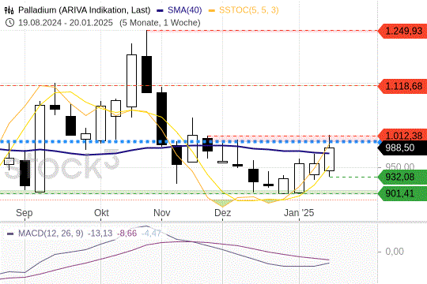The width and height of the screenshot is (427, 284).
Task: Click the Palladium instrument title
Action: click(84, 10)
